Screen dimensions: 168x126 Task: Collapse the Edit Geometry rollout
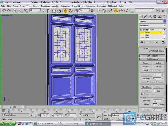tap(152, 59)
